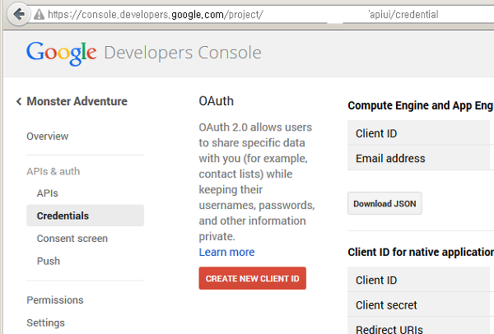This screenshot has height=334, width=494.
Task: Click the Google logo
Action: pos(62,53)
